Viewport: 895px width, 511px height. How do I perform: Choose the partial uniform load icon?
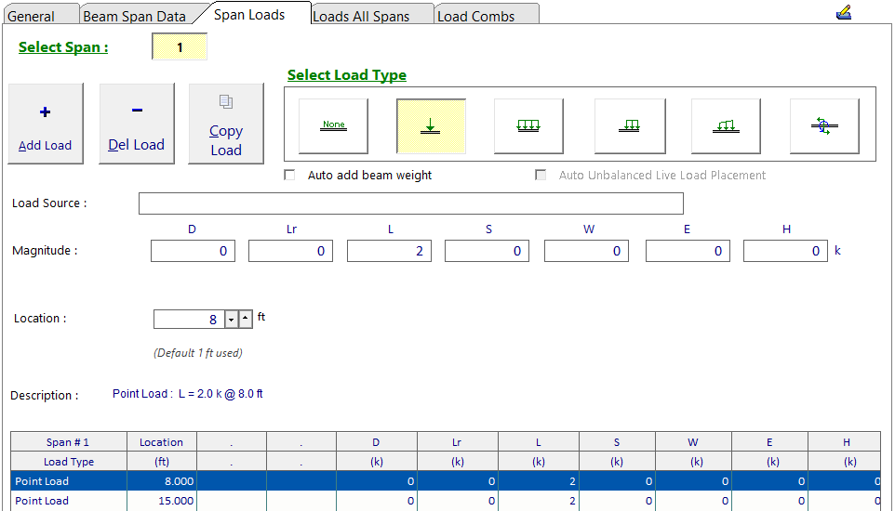629,125
